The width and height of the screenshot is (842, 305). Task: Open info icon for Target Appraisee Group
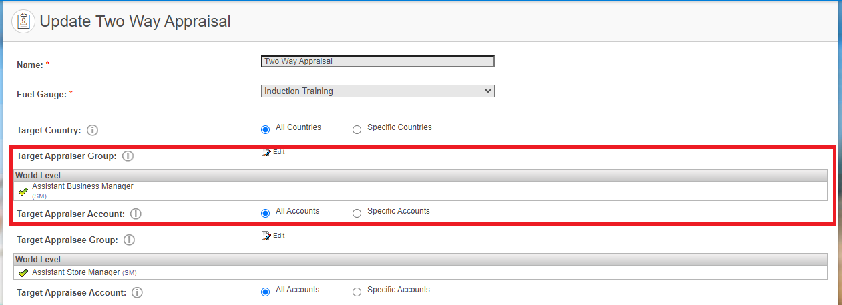tap(129, 240)
